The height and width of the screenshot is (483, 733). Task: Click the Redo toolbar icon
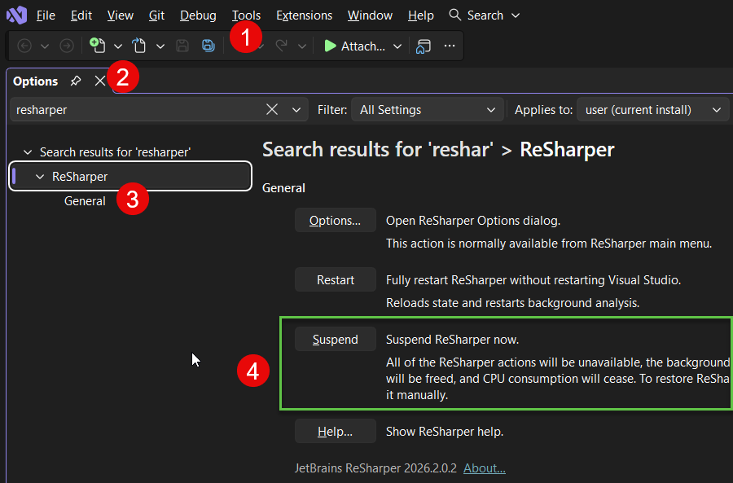[x=282, y=46]
